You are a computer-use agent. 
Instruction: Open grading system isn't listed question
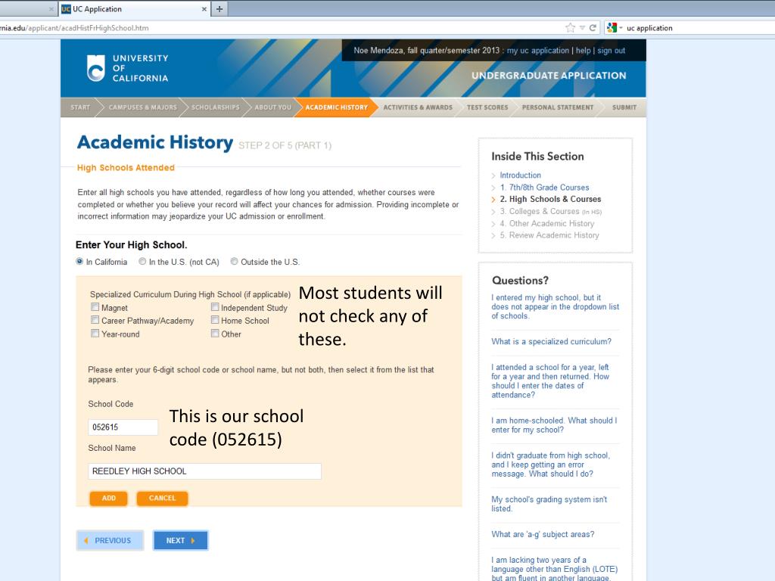(549, 504)
